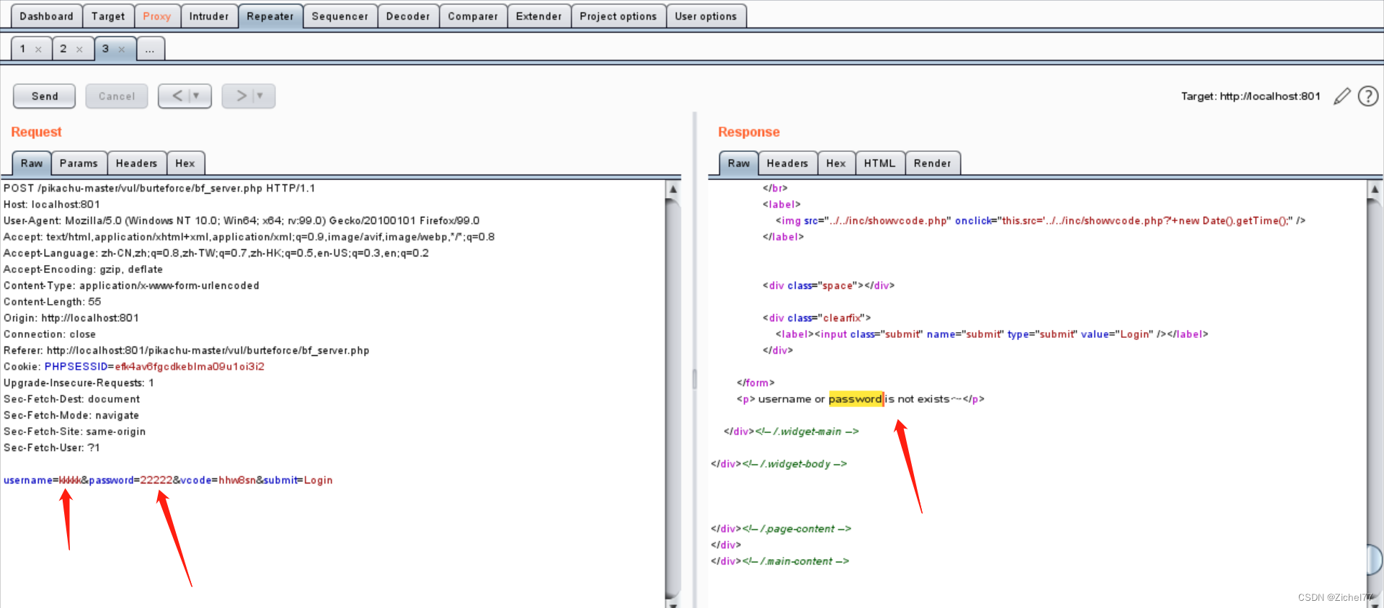
Task: Switch the Response to the Hex view
Action: click(836, 164)
